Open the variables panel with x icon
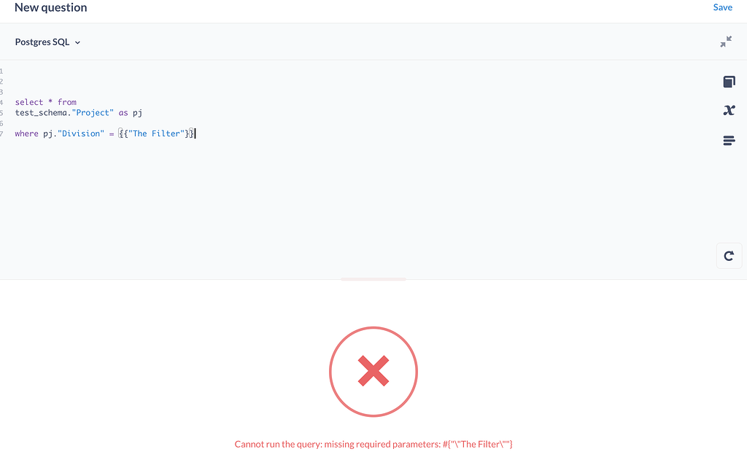747x465 pixels. [729, 111]
